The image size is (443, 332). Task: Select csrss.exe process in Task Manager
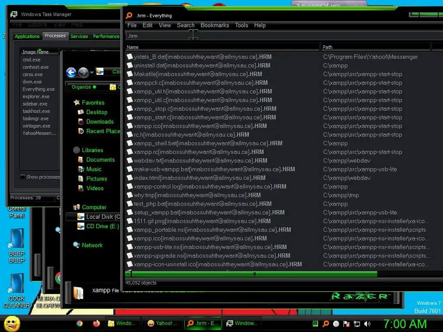[33, 74]
